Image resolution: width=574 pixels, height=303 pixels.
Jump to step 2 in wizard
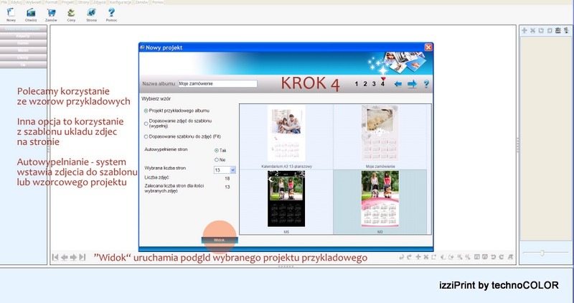pos(364,84)
